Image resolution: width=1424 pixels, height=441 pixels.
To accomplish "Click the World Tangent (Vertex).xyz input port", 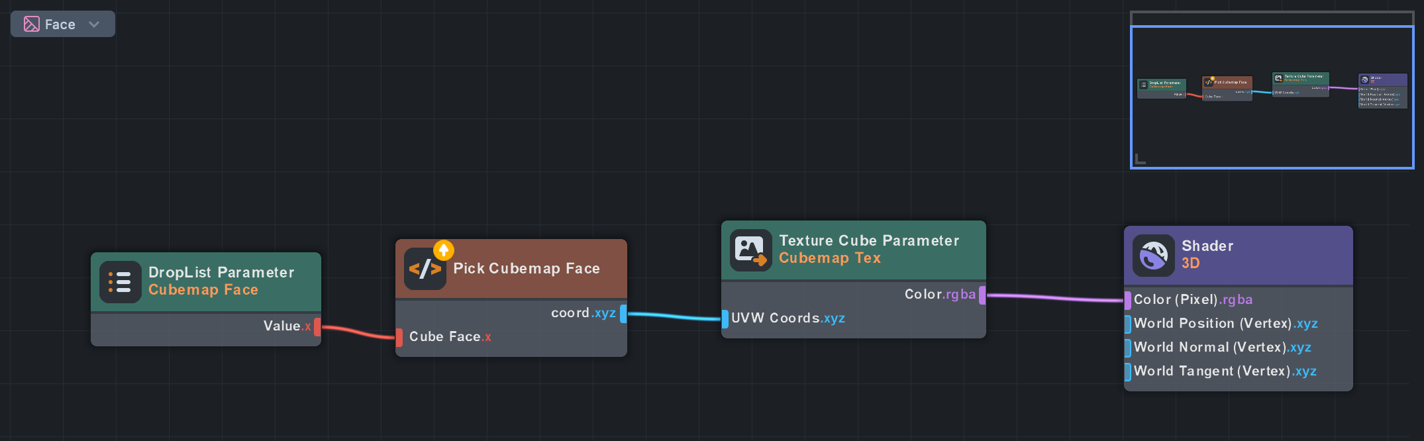I will click(x=1128, y=371).
